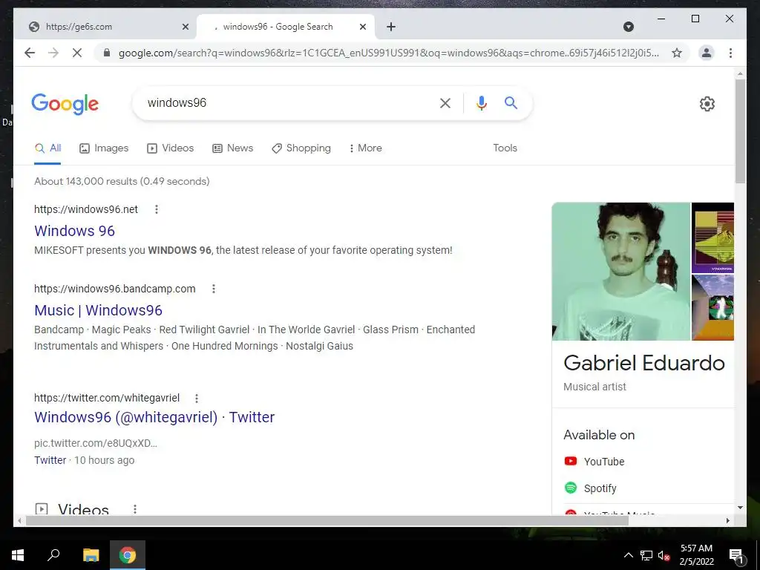Open tab search dropdown in title bar
This screenshot has width=760, height=570.
click(628, 27)
